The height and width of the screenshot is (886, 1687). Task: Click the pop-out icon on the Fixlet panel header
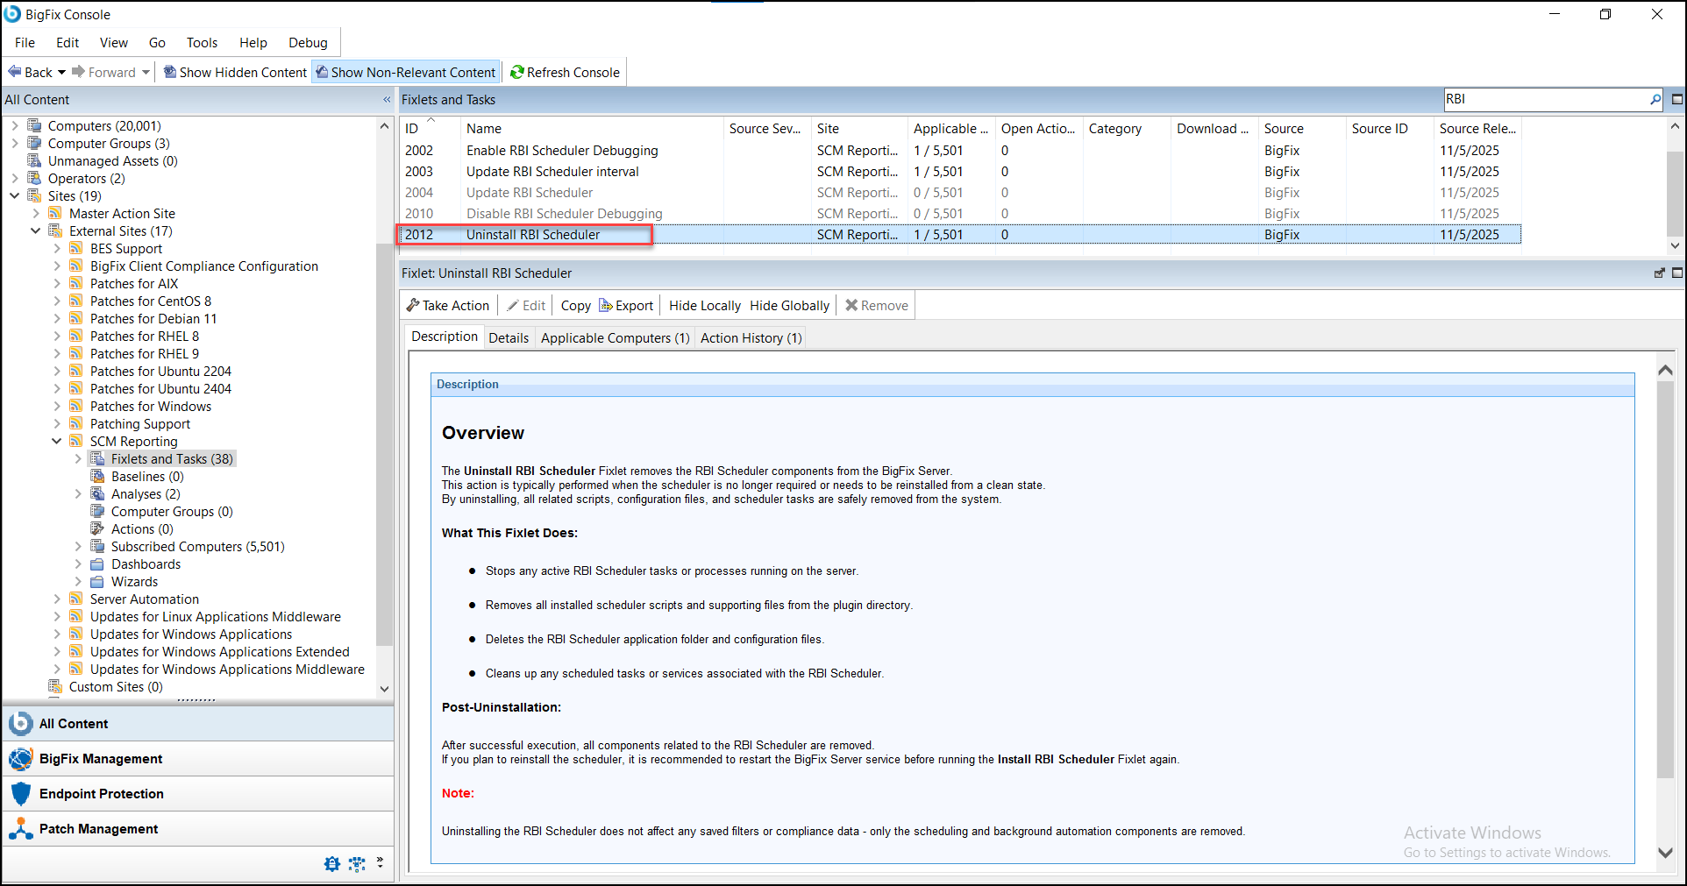coord(1658,273)
